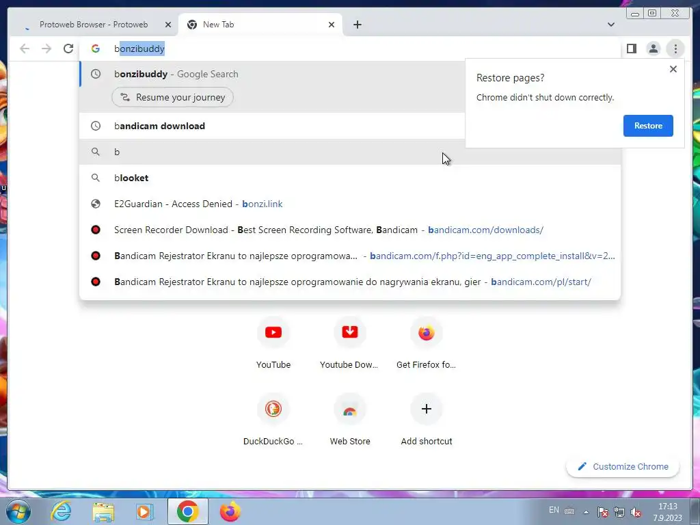
Task: Click the Action Center flag icon
Action: pyautogui.click(x=603, y=512)
